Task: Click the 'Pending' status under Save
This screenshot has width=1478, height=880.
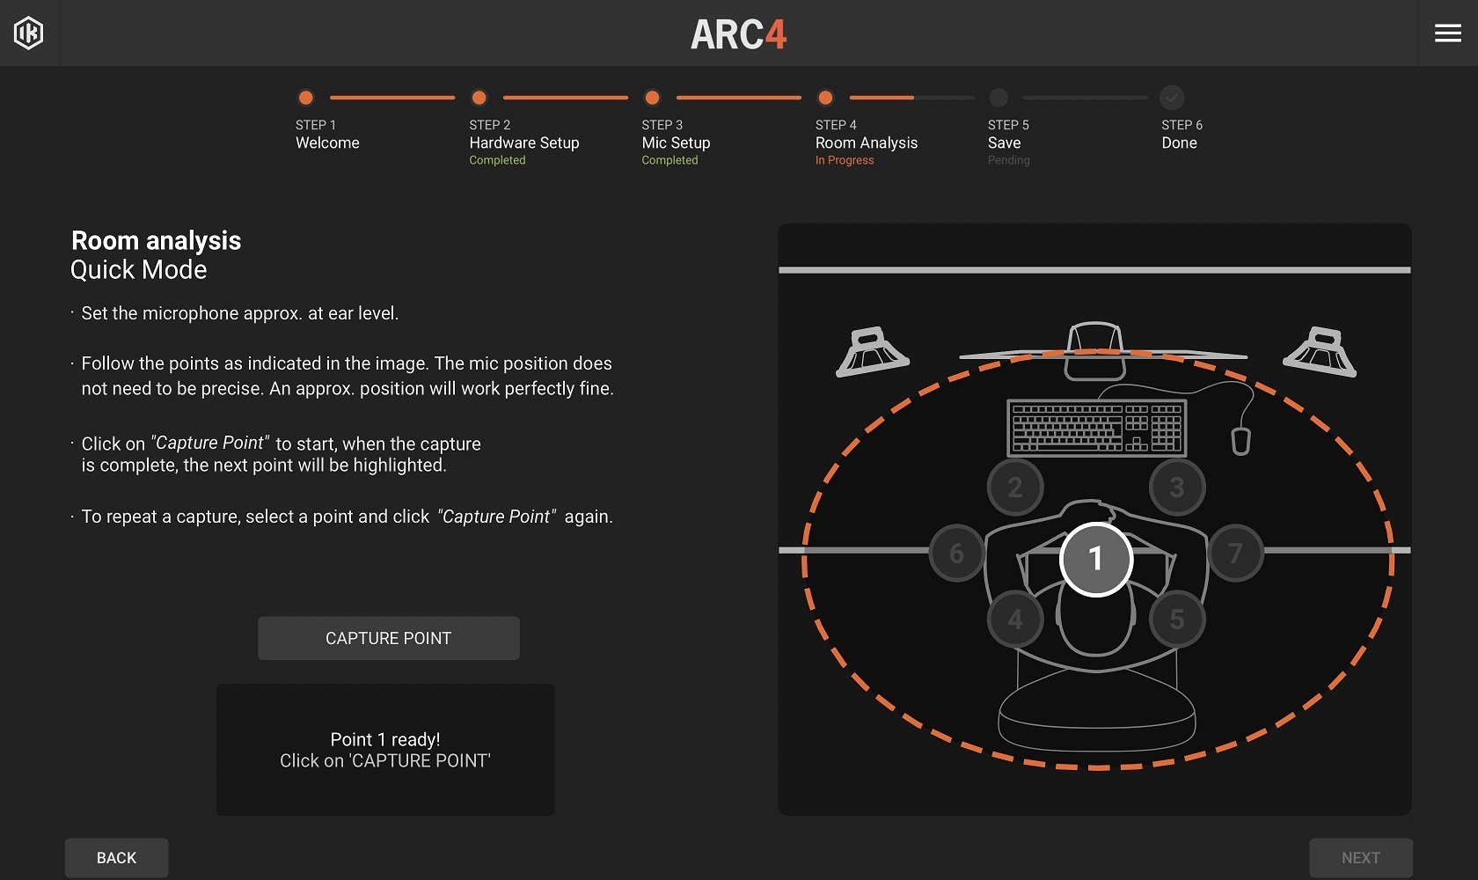Action: click(1008, 160)
